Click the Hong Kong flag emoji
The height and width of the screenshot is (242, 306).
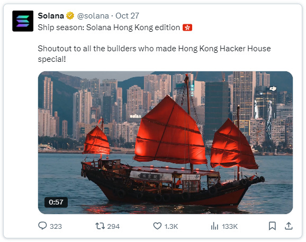187,27
